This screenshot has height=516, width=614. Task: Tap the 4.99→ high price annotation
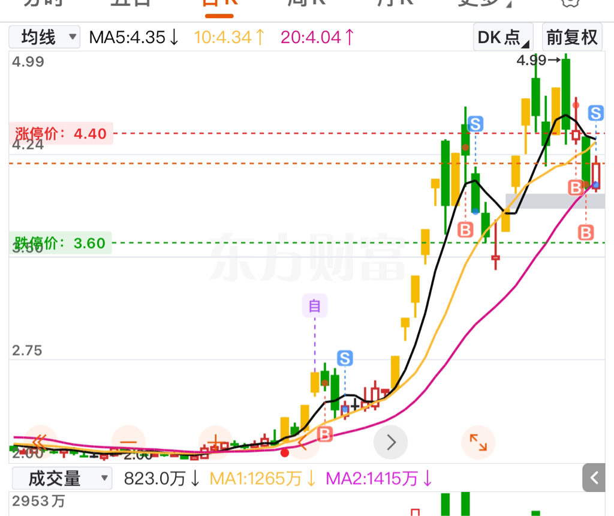pos(539,61)
